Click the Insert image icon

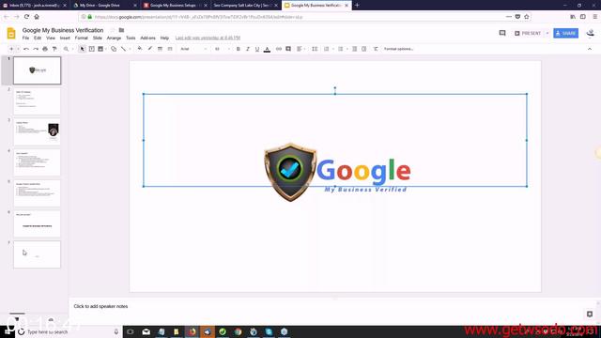coord(100,49)
